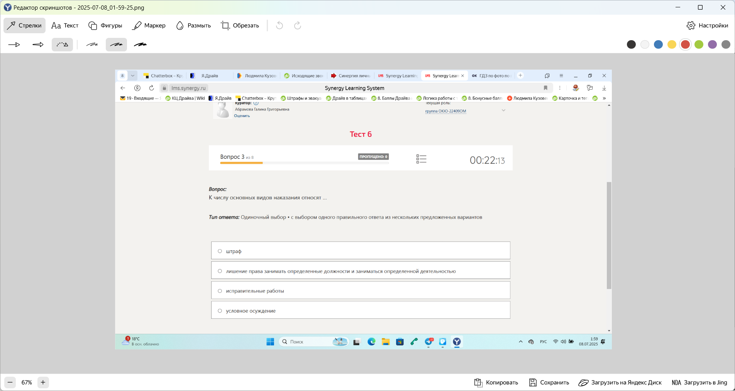Choose the white color swatch

click(645, 44)
